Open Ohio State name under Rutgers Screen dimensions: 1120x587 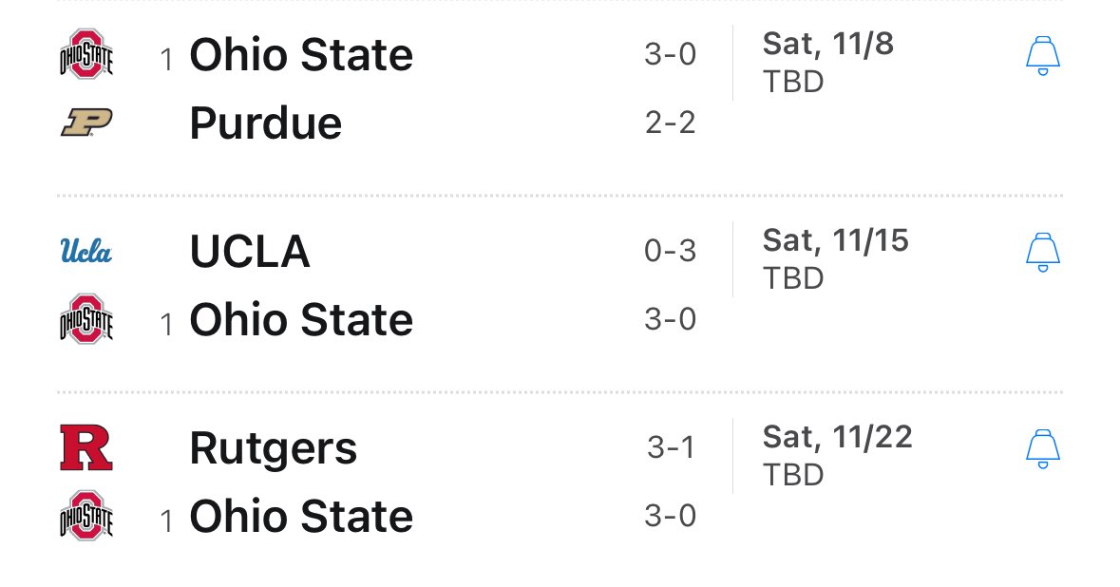tap(301, 517)
